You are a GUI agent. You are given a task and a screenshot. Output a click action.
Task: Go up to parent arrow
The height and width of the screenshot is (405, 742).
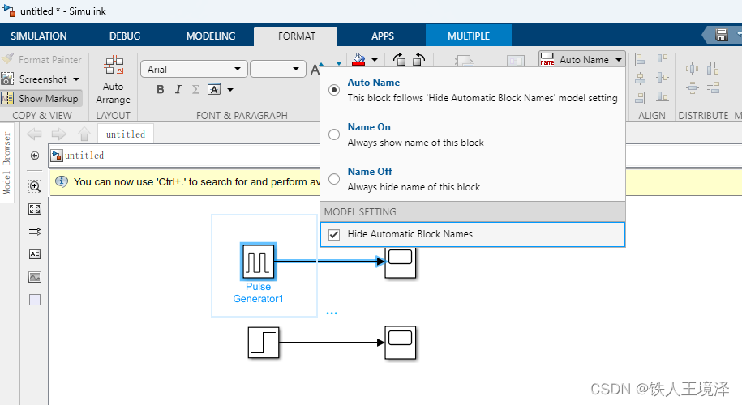click(x=84, y=134)
